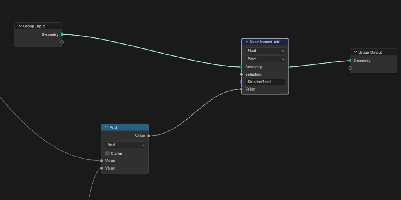Viewport: 401px width, 200px height.
Task: Click Store Named Attribute Geometry output socket
Action: point(289,67)
